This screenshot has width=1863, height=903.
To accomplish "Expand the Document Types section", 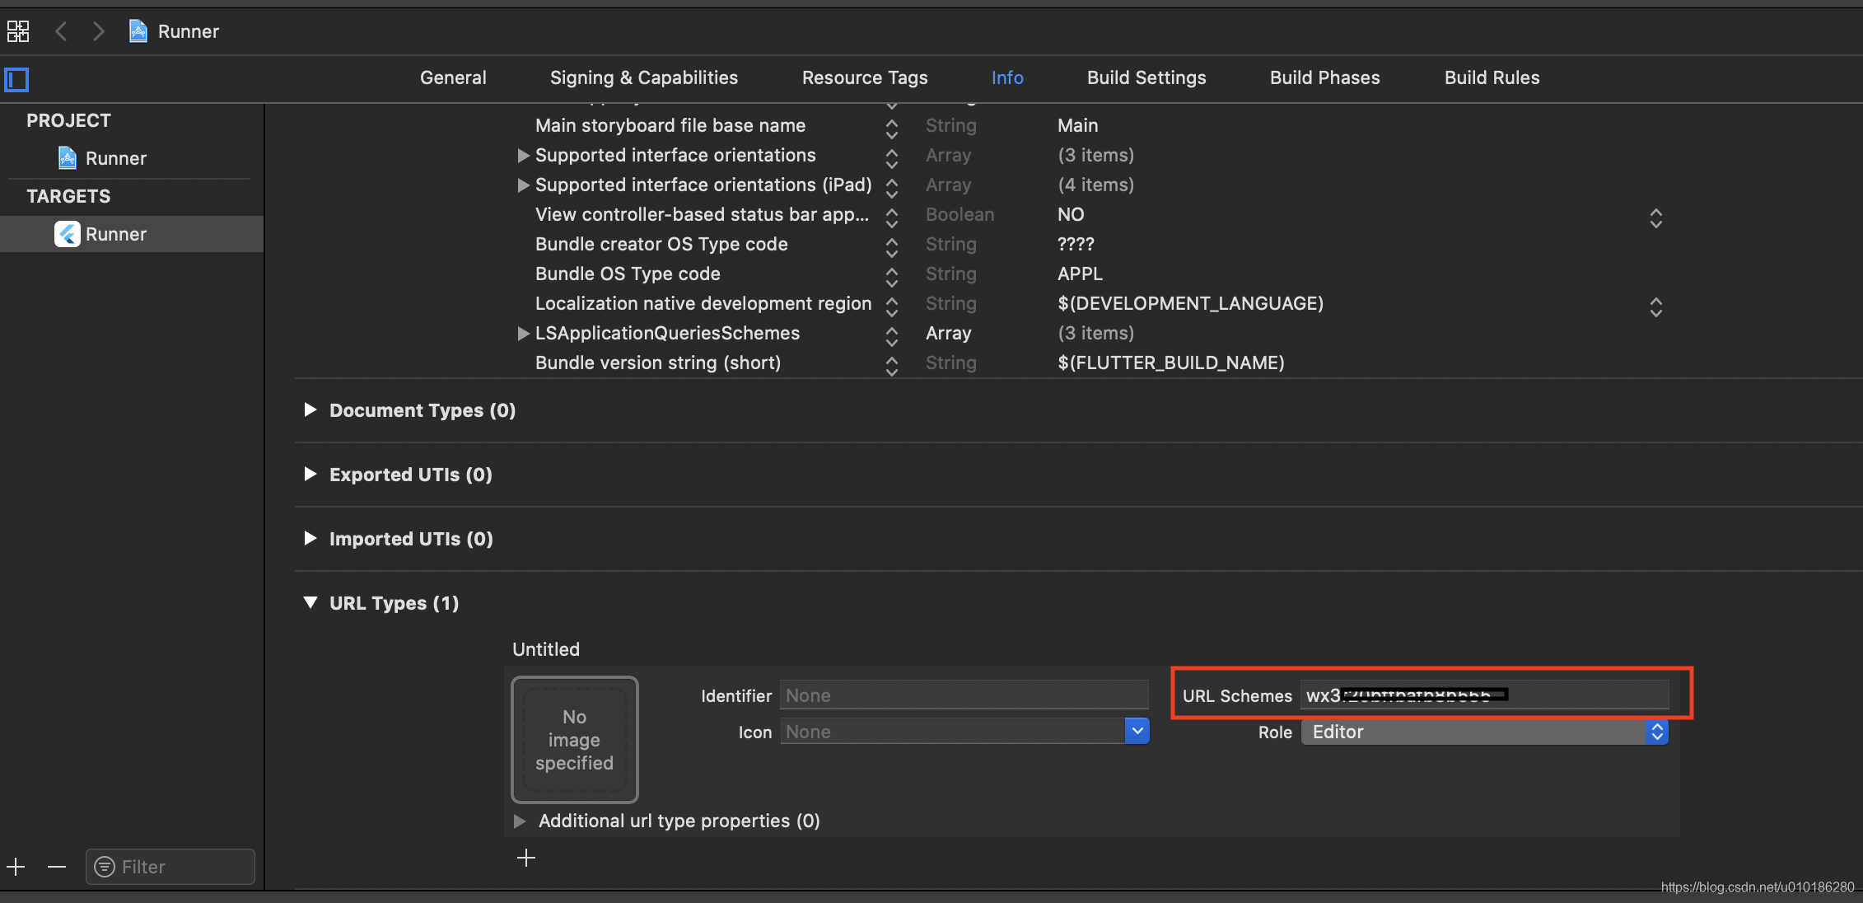I will tap(310, 410).
